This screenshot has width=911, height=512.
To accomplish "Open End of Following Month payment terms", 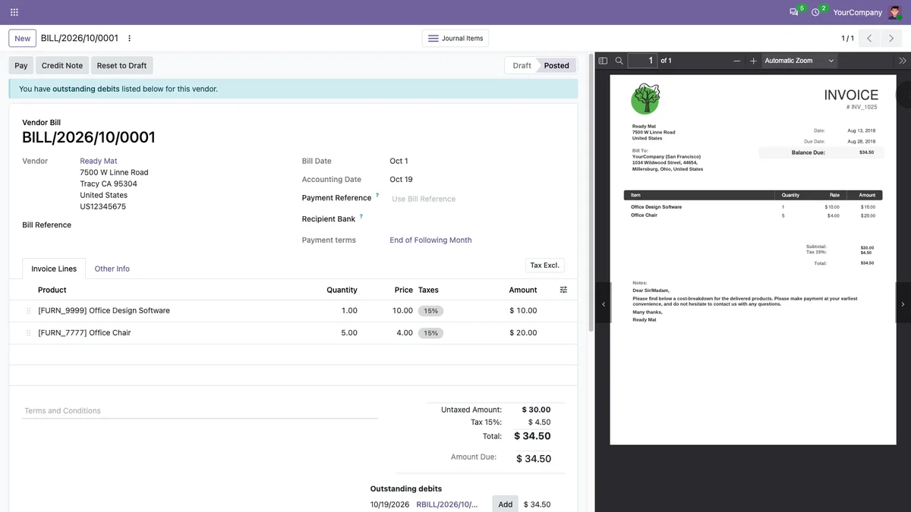I will coord(430,240).
